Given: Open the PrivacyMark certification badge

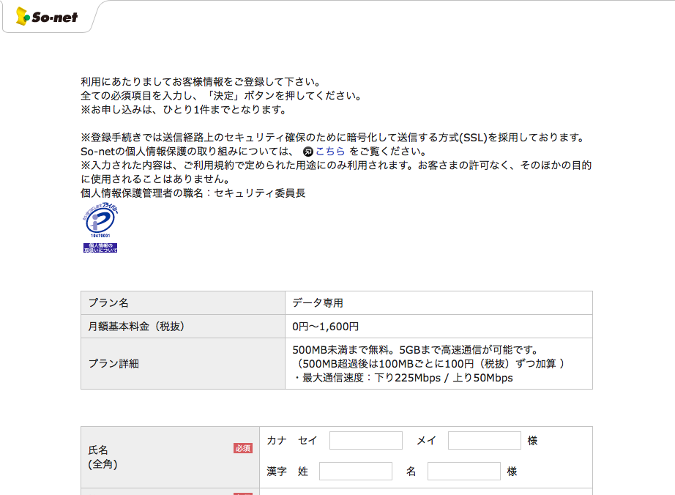Looking at the screenshot, I should [100, 220].
